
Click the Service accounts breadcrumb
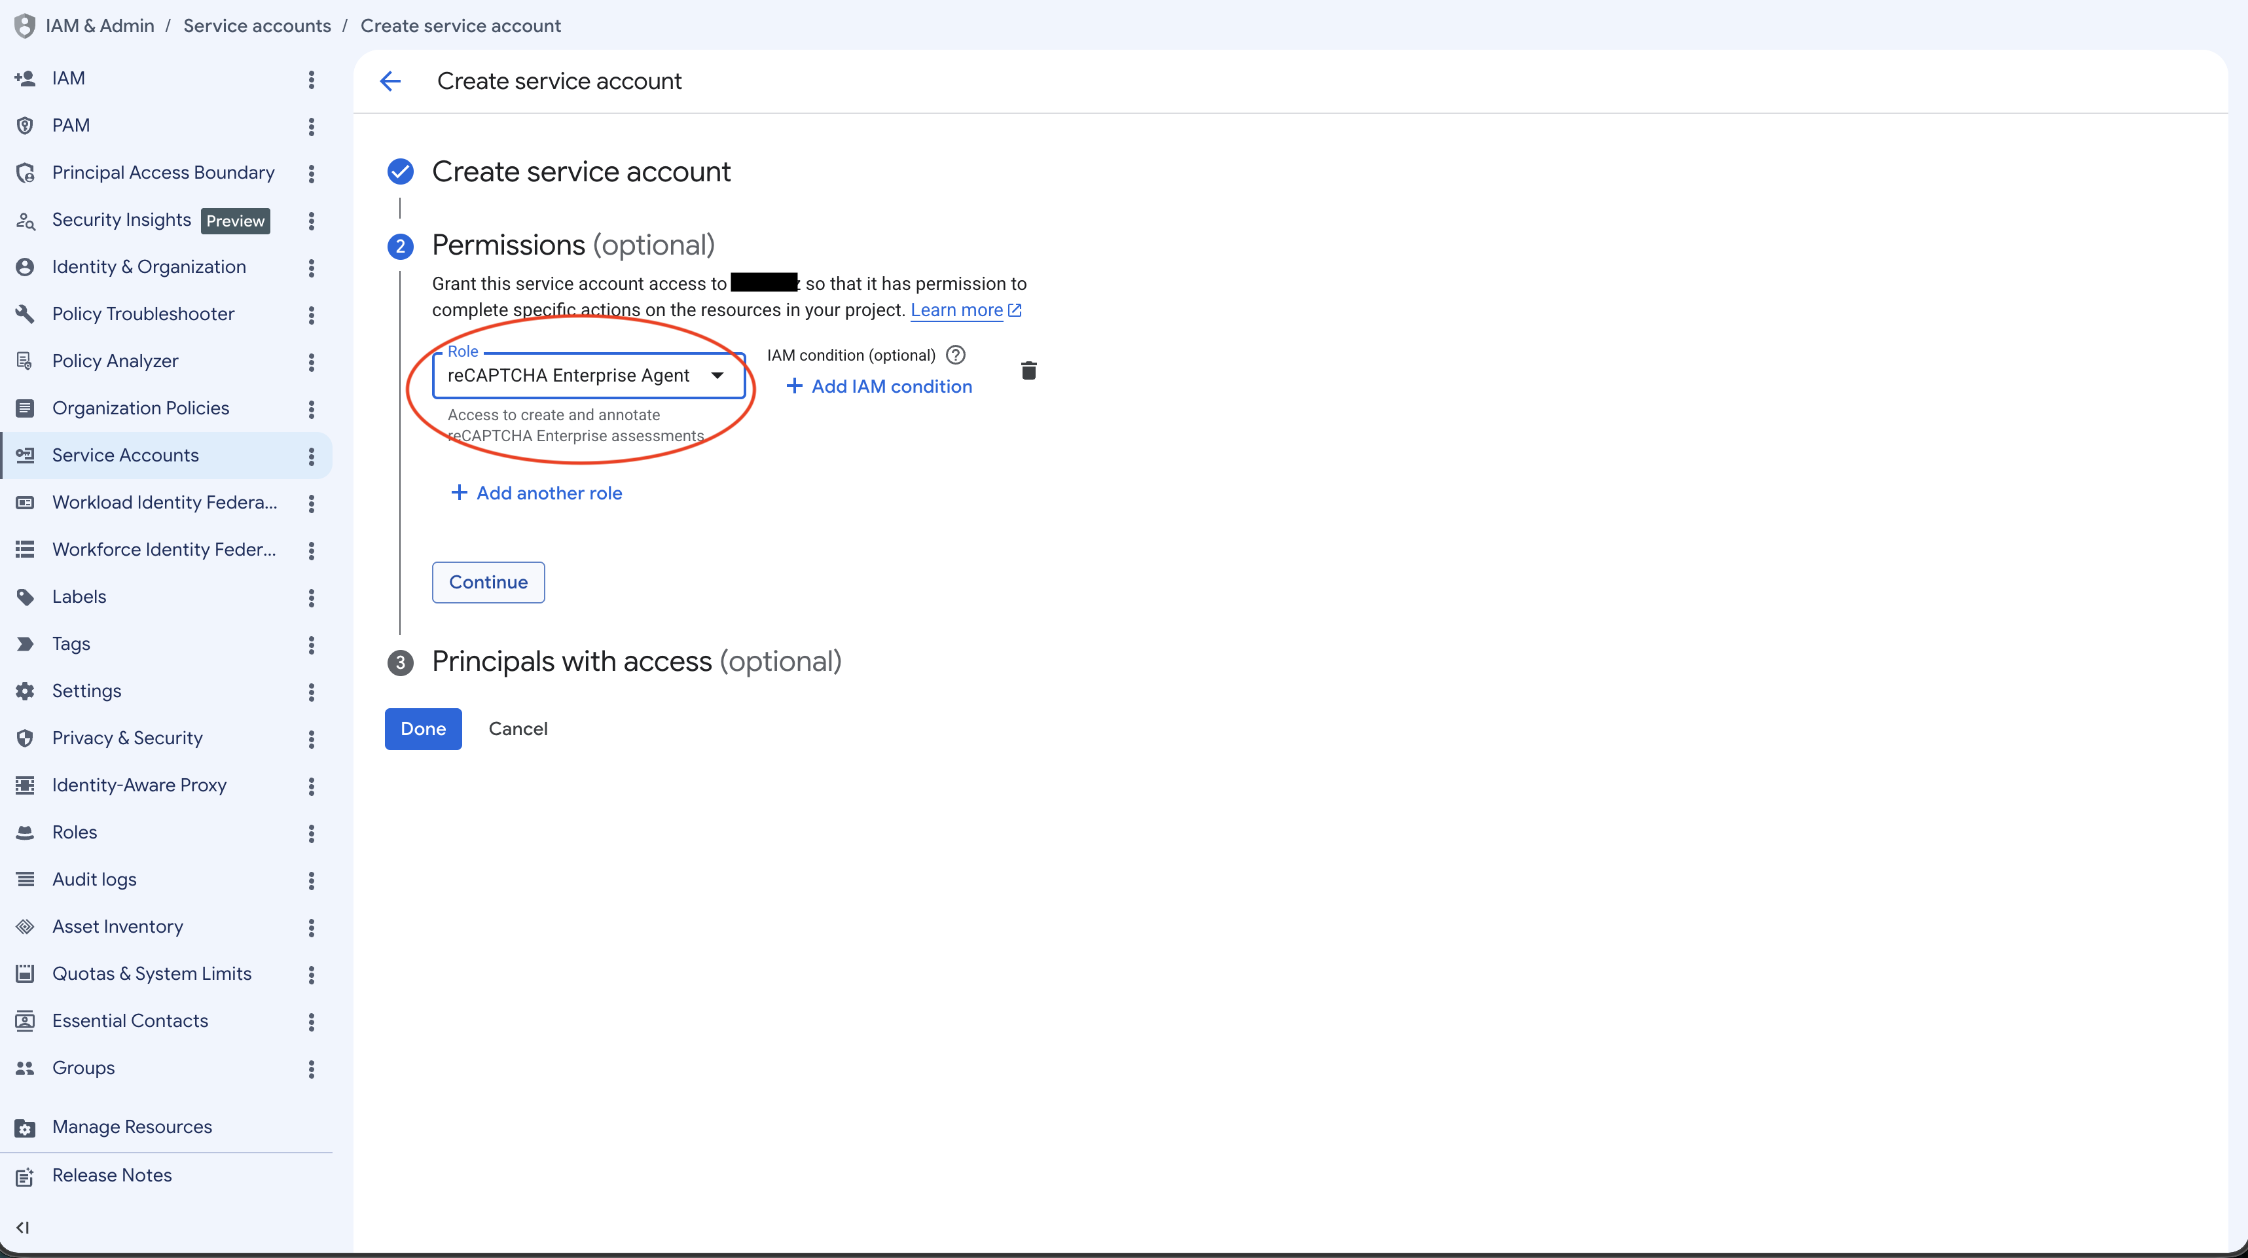[x=257, y=26]
